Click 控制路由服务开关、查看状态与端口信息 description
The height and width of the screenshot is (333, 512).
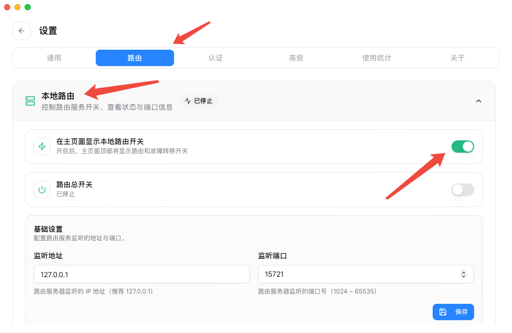(x=107, y=107)
